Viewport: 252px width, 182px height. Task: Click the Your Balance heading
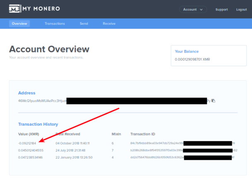point(187,51)
